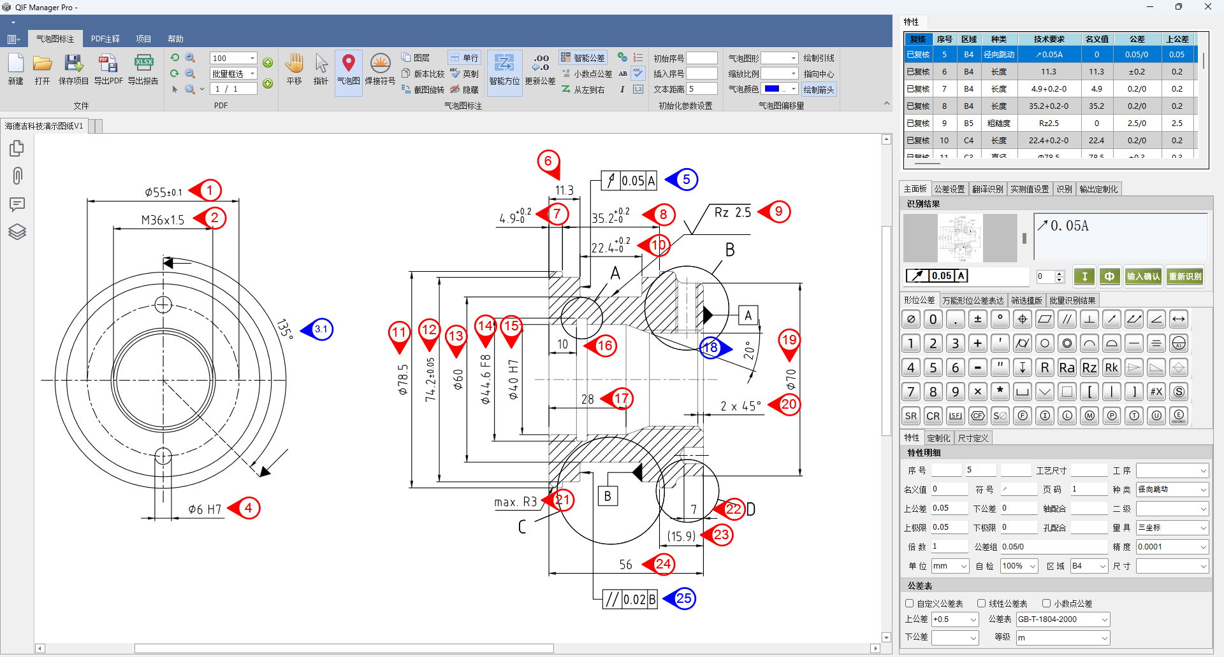Click the 重新识别 re-recognize button
The width and height of the screenshot is (1224, 657).
(1185, 276)
